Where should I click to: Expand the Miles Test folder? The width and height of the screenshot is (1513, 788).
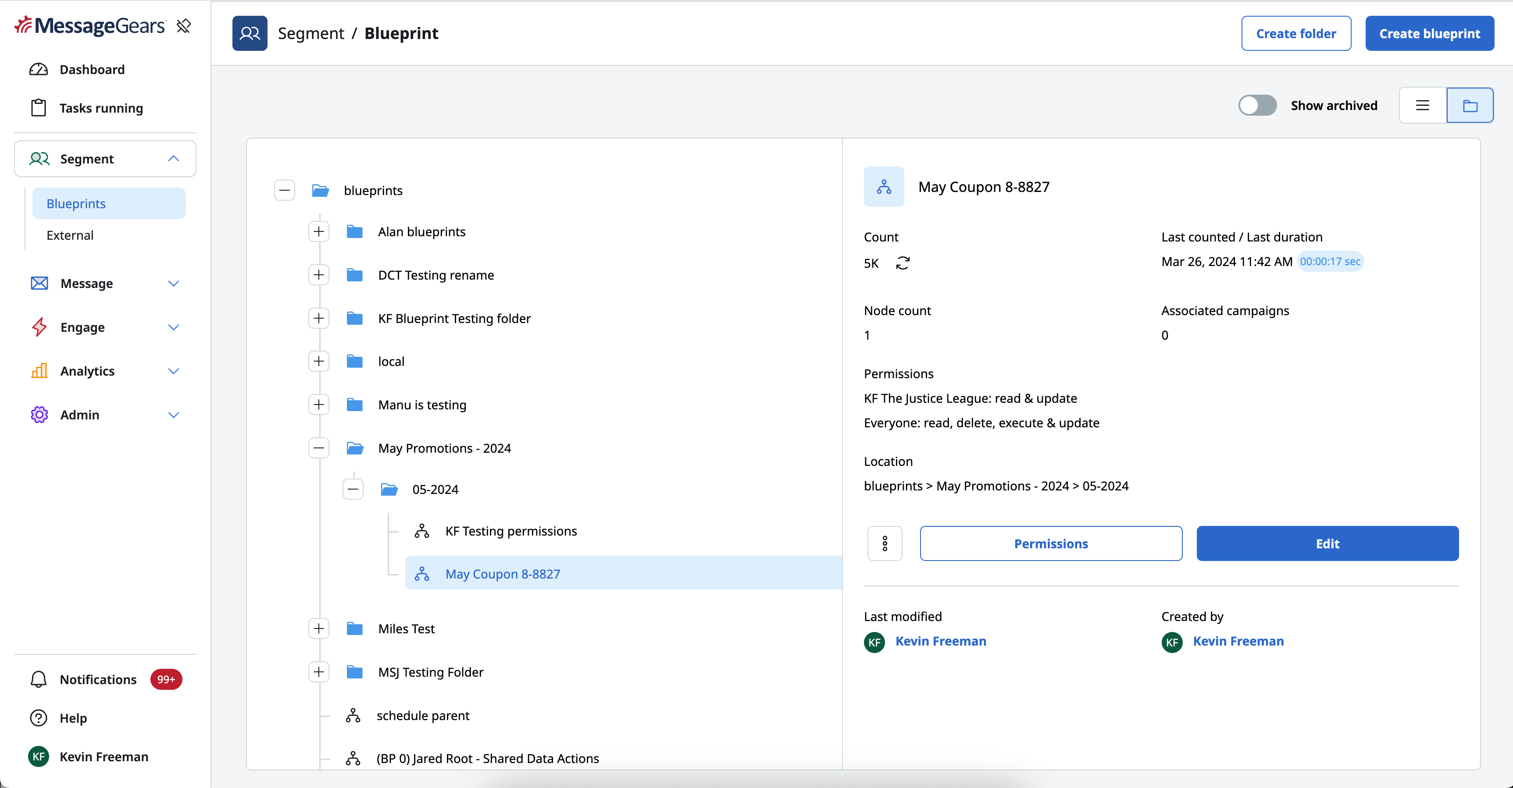click(319, 628)
